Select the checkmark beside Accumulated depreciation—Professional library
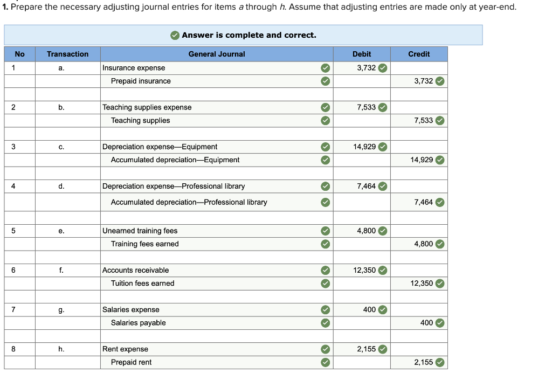 325,202
